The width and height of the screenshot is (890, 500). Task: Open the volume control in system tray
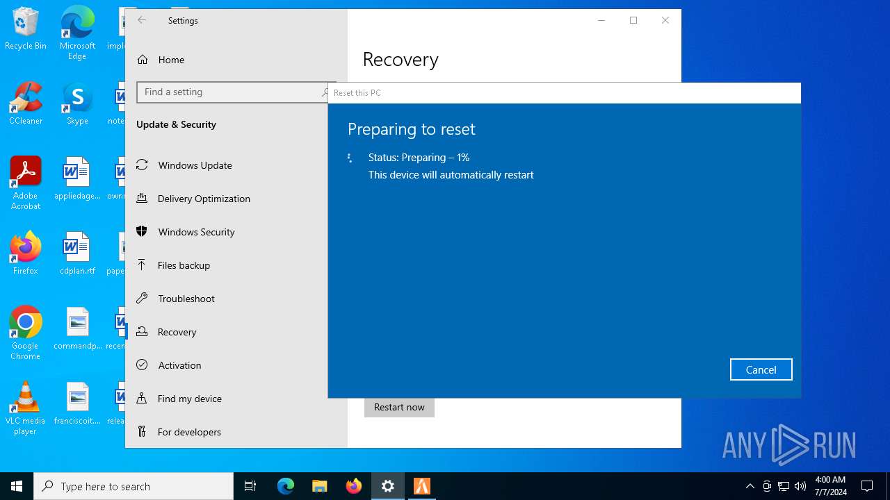click(x=800, y=486)
